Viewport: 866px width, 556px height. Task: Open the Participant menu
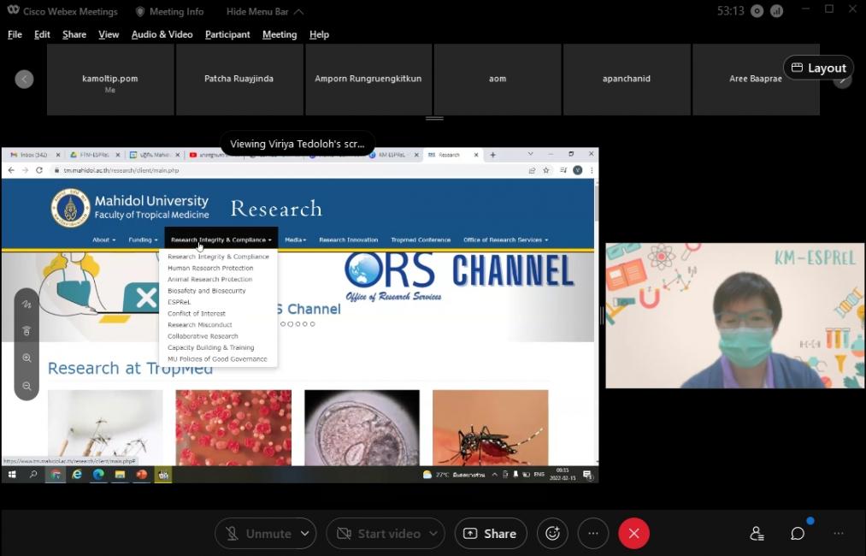tap(227, 34)
